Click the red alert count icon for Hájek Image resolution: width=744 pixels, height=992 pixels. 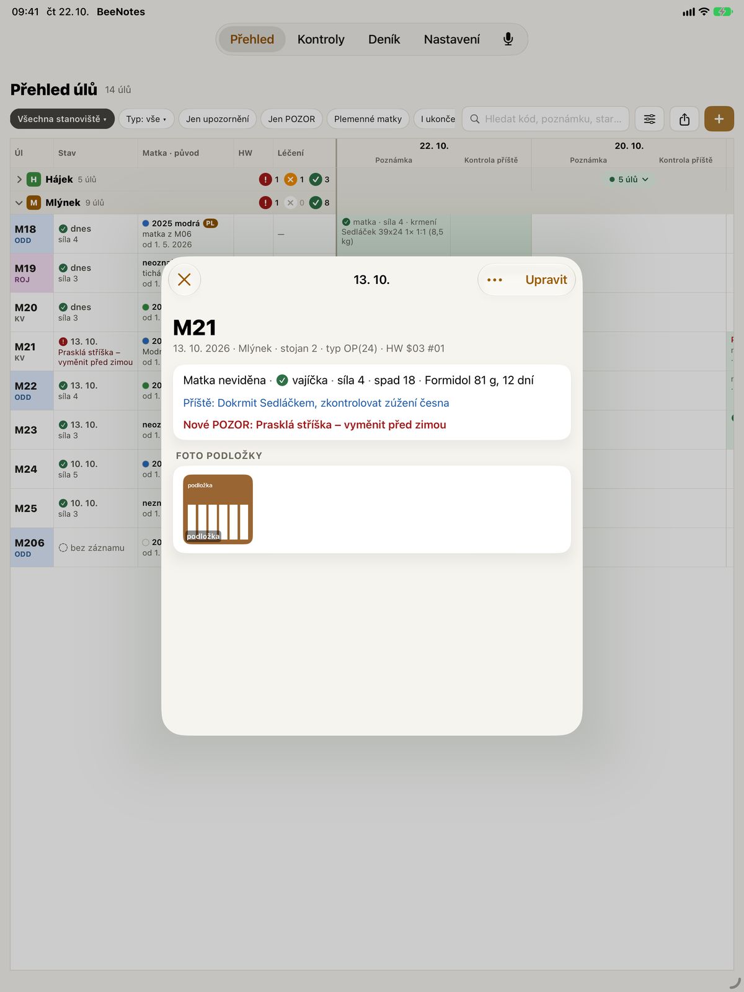(x=265, y=179)
